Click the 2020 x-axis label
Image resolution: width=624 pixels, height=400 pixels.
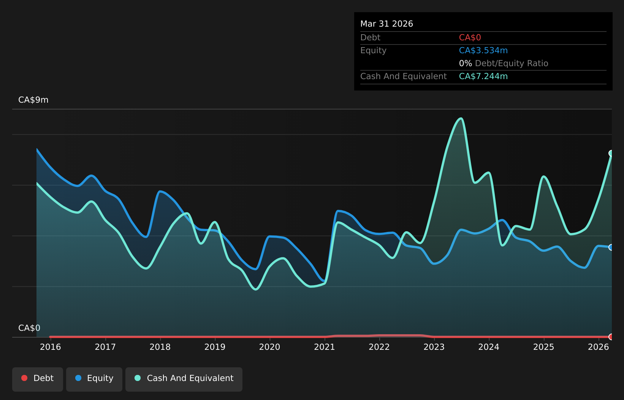click(270, 347)
